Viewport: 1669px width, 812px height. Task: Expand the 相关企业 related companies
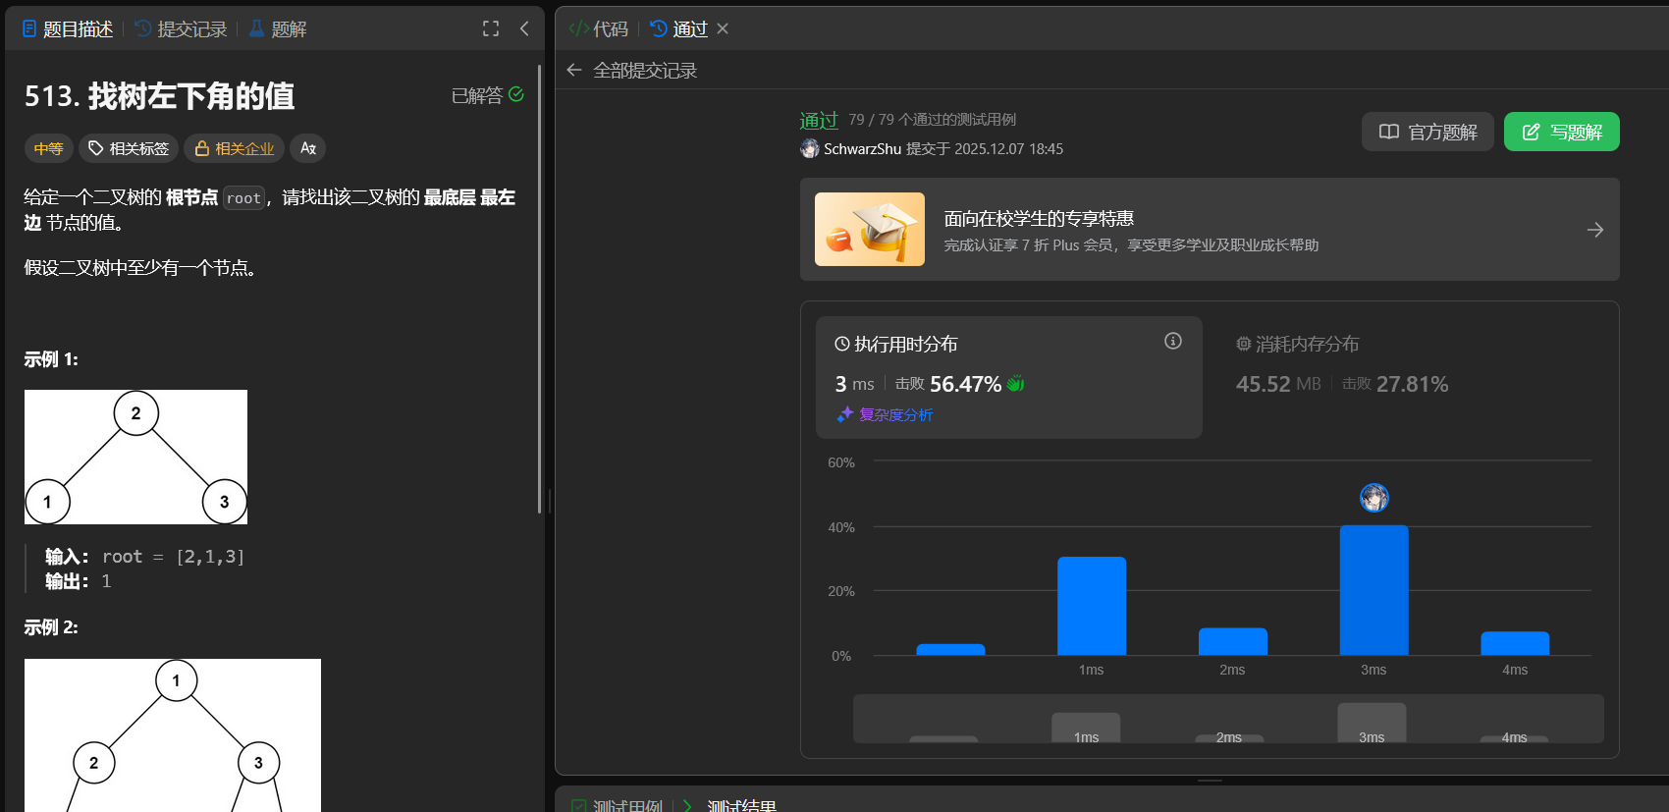pyautogui.click(x=235, y=148)
